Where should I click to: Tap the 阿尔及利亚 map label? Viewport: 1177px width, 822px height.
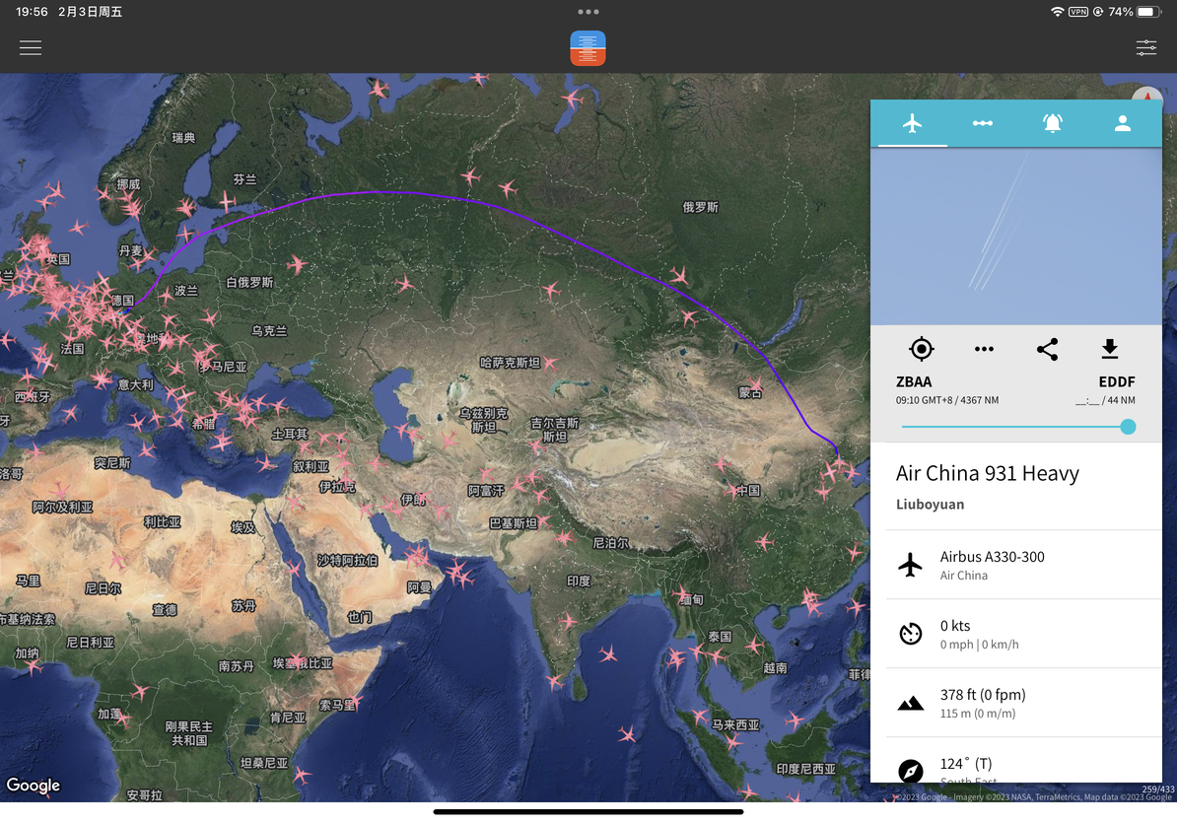tap(62, 507)
